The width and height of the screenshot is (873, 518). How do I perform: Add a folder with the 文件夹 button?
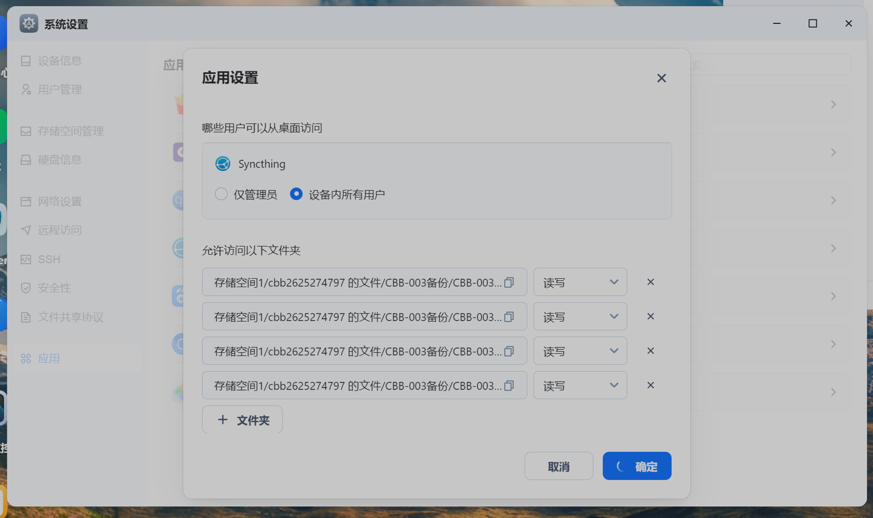[x=242, y=420]
